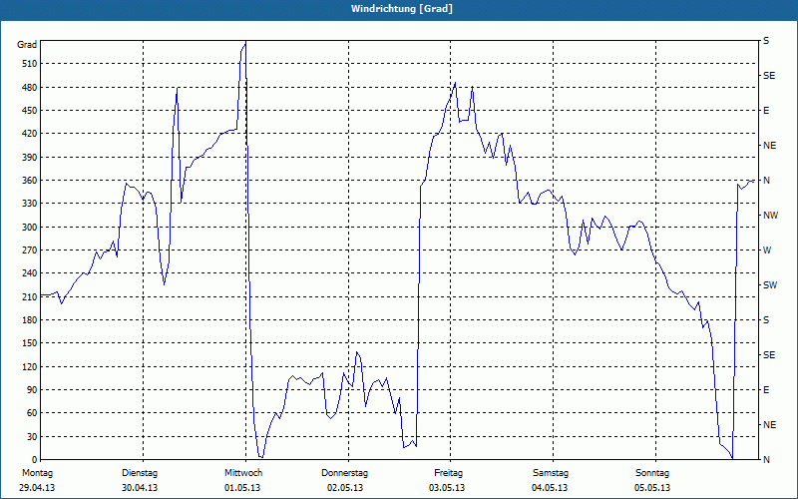Select the 'Samstag' day label
Image resolution: width=798 pixels, height=499 pixels.
point(551,473)
